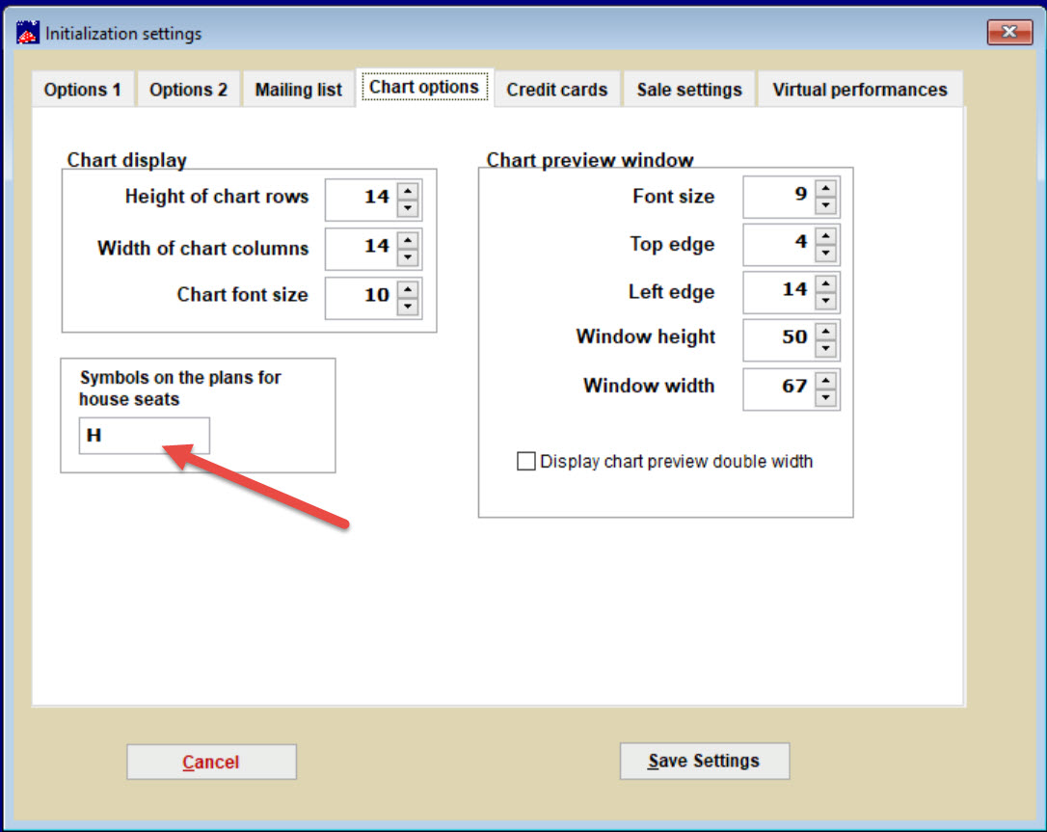
Task: Decrease preview Font size value
Action: coord(825,206)
